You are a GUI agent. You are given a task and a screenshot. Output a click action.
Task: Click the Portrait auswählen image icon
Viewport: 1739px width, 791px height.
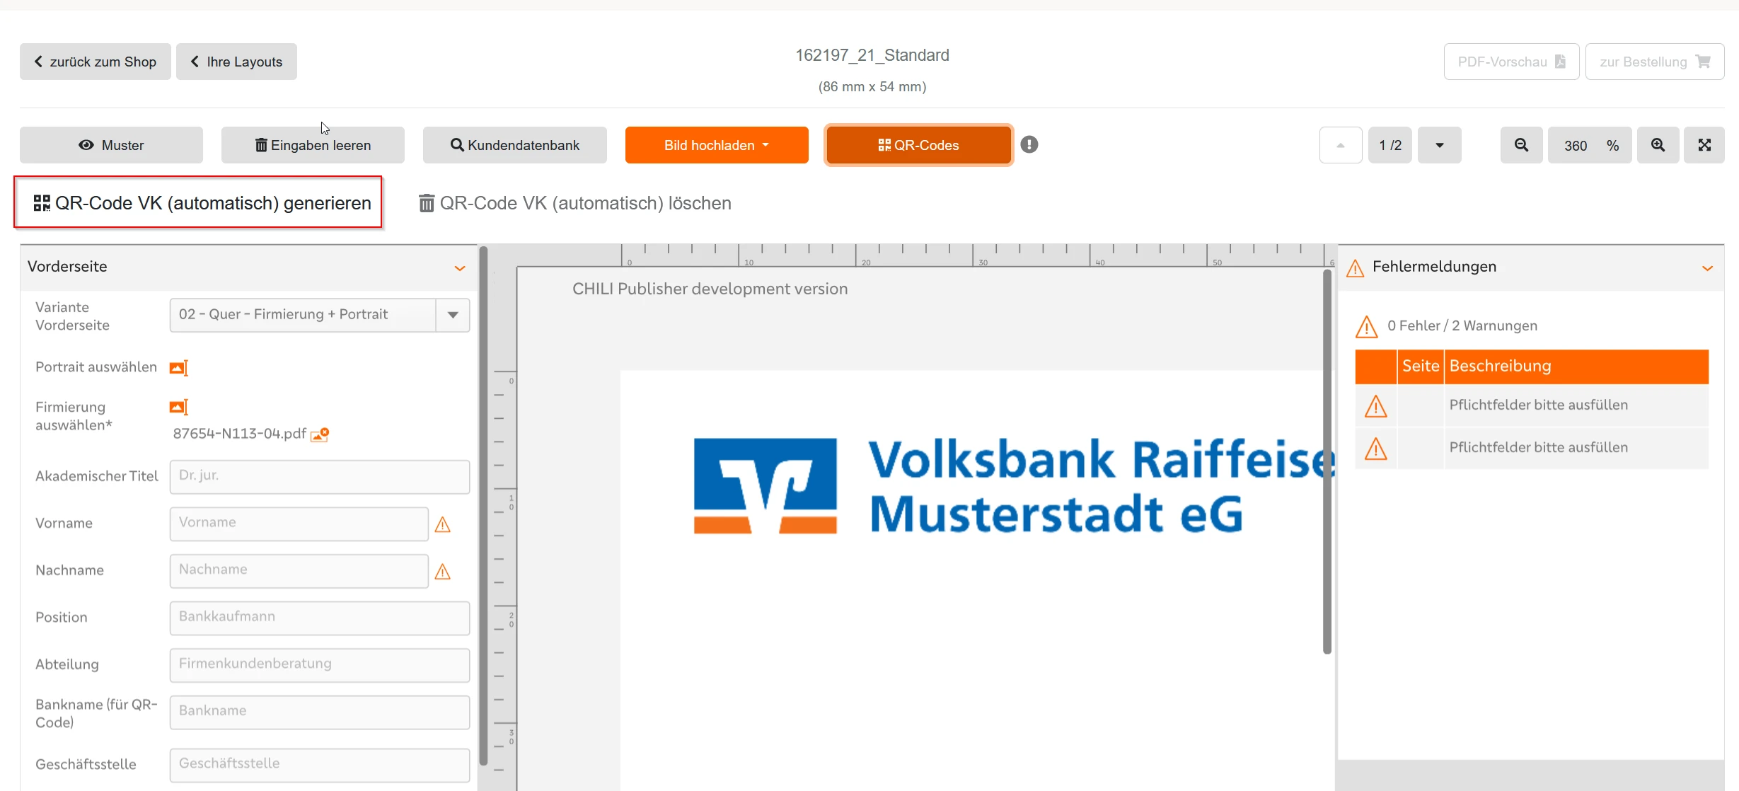[x=178, y=368]
